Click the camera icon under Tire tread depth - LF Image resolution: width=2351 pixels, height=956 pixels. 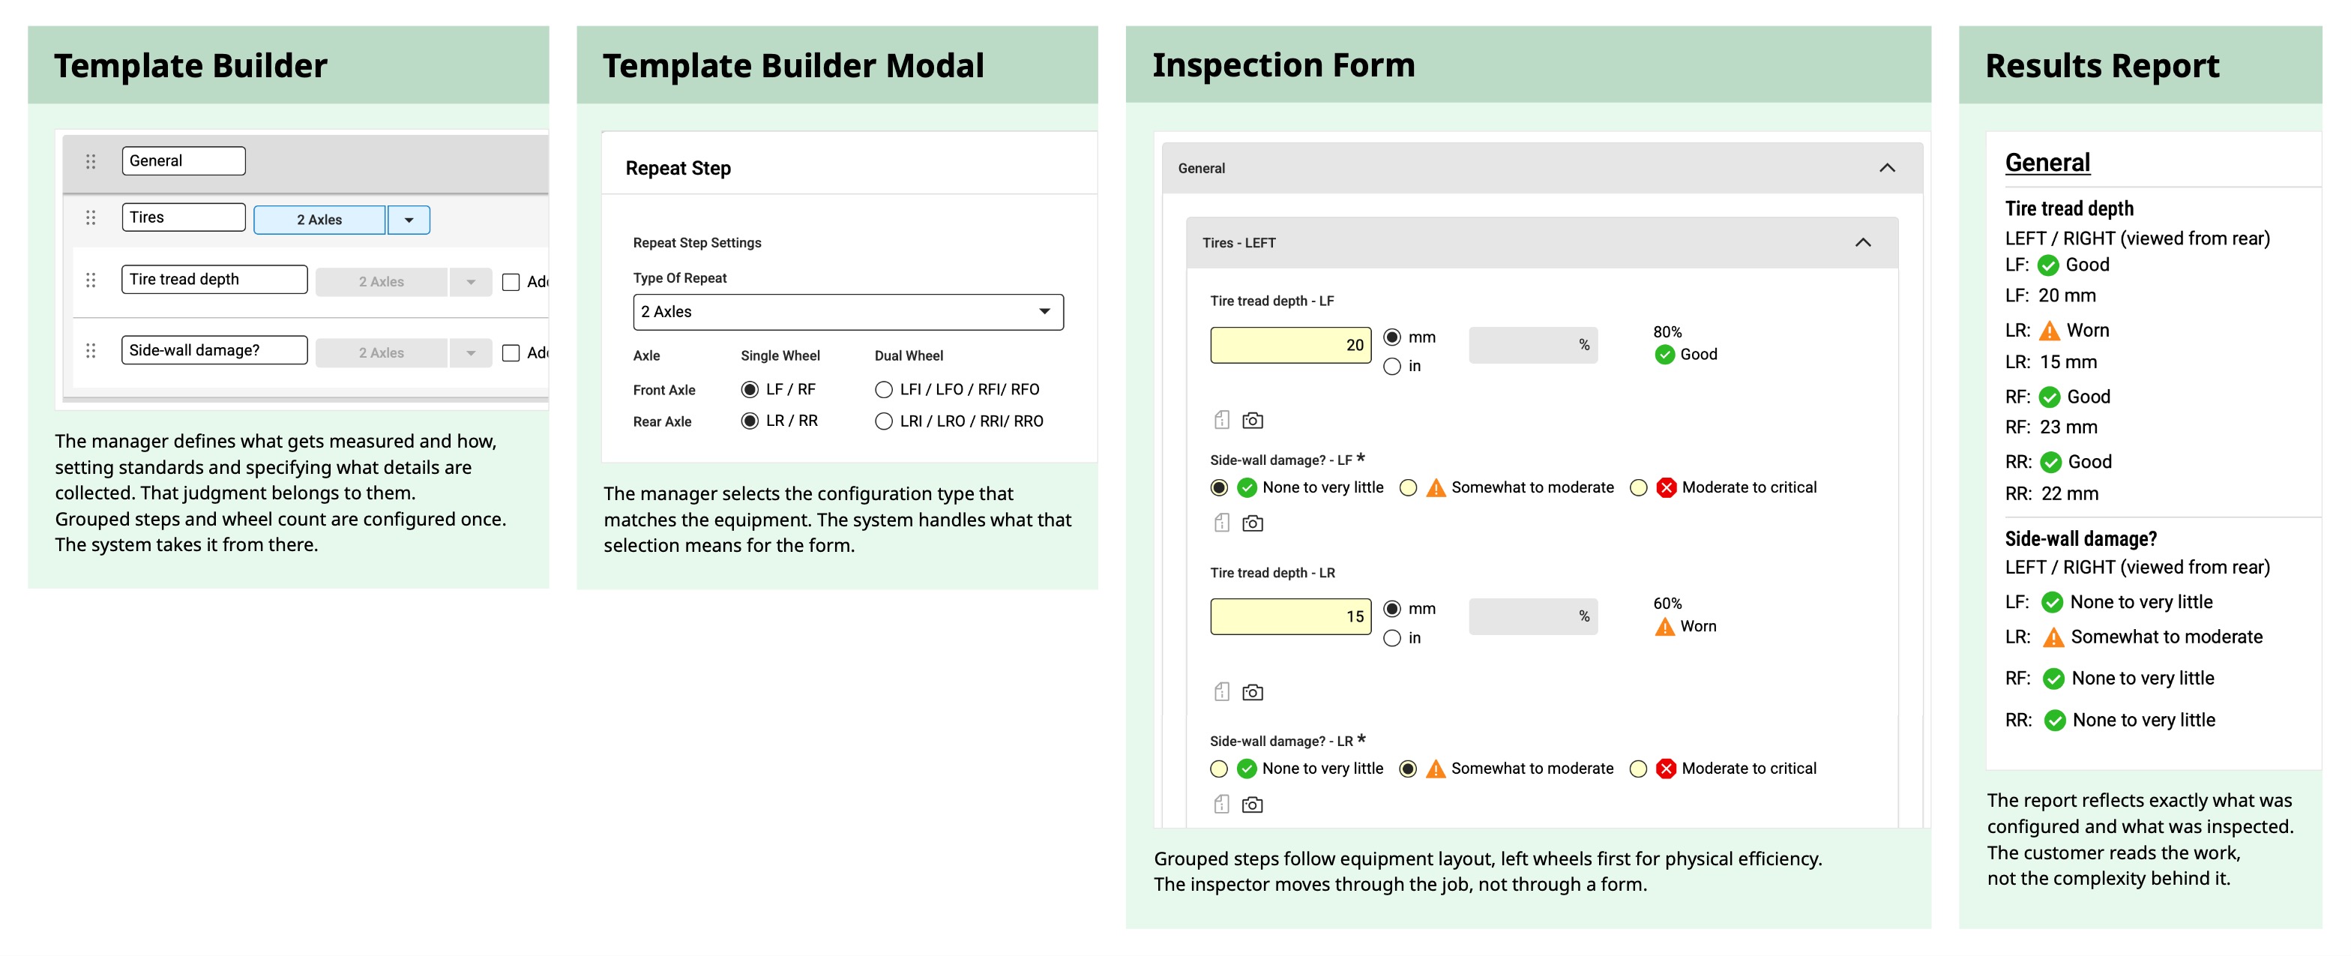tap(1252, 420)
